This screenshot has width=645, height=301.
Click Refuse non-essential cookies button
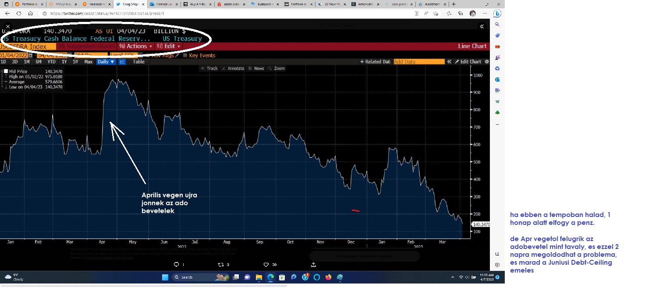(365, 256)
